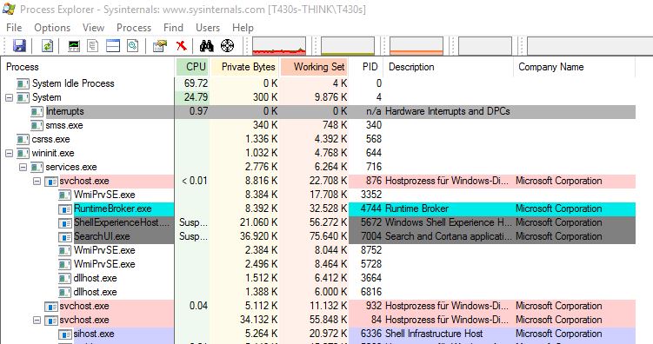
Task: Collapse the wininit.exe tree node
Action: click(x=9, y=153)
